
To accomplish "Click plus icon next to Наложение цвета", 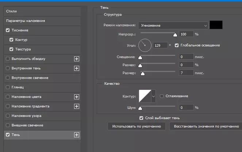I will coord(77,97).
